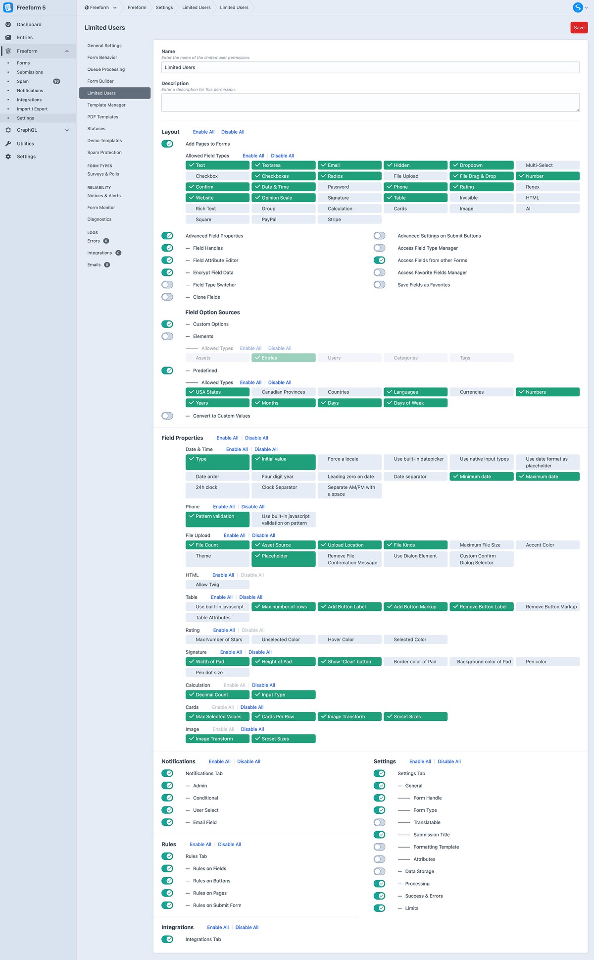Click Enable All next to Layout
594x960 pixels.
tap(203, 132)
